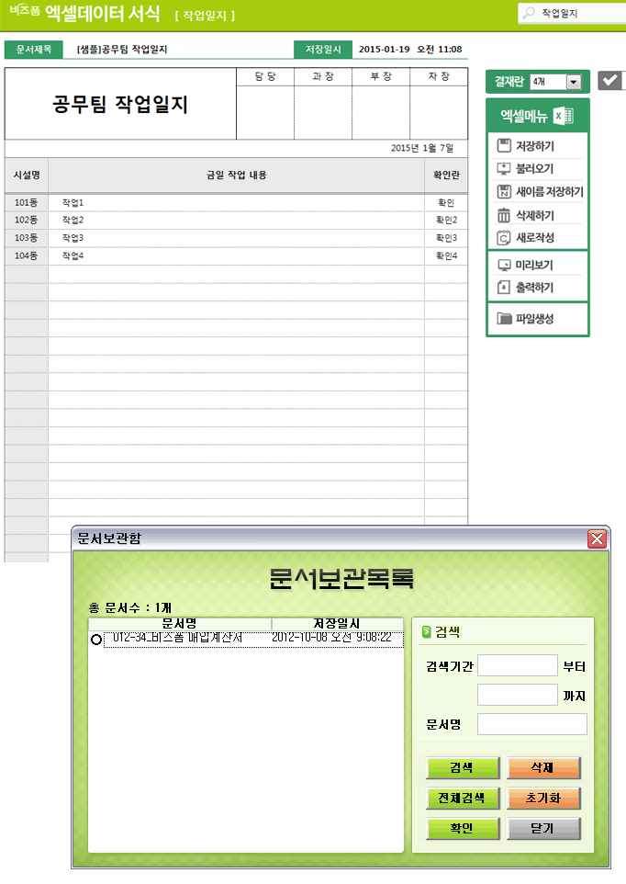Click the 104동 facility cell

(26, 256)
